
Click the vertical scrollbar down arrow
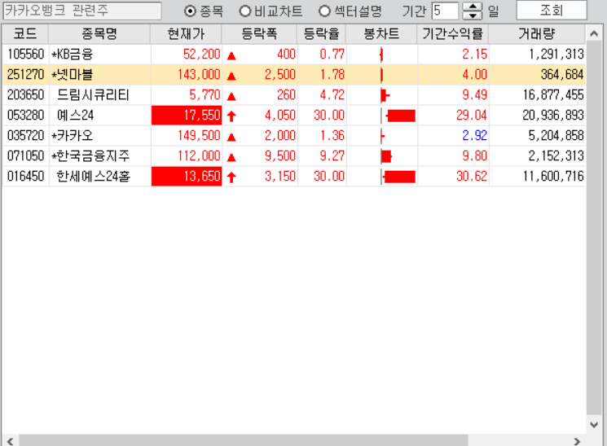point(594,424)
